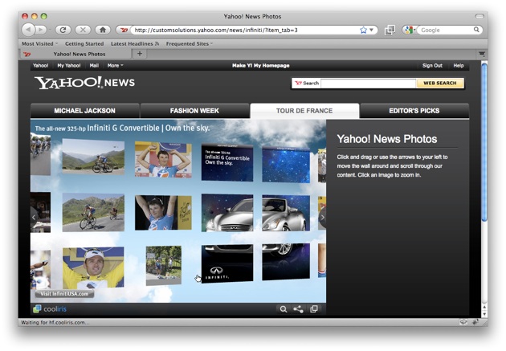The image size is (506, 351).
Task: Switch to the MICHAEL JACKSON tab
Action: click(84, 111)
